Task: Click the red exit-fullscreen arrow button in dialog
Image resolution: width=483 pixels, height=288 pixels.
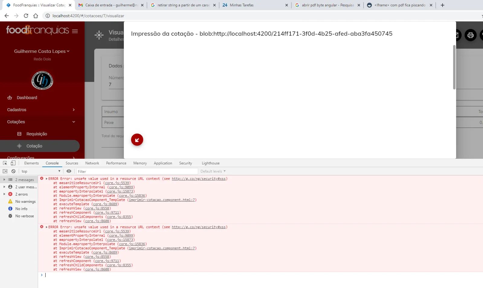Action: pyautogui.click(x=137, y=140)
